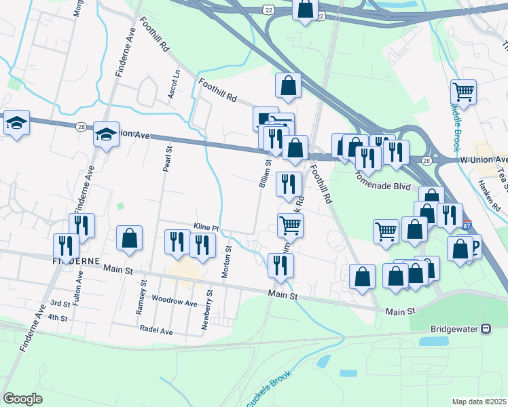The height and width of the screenshot is (407, 508).
Task: Click the Map data ©2025 attribution text
Action: 479,401
